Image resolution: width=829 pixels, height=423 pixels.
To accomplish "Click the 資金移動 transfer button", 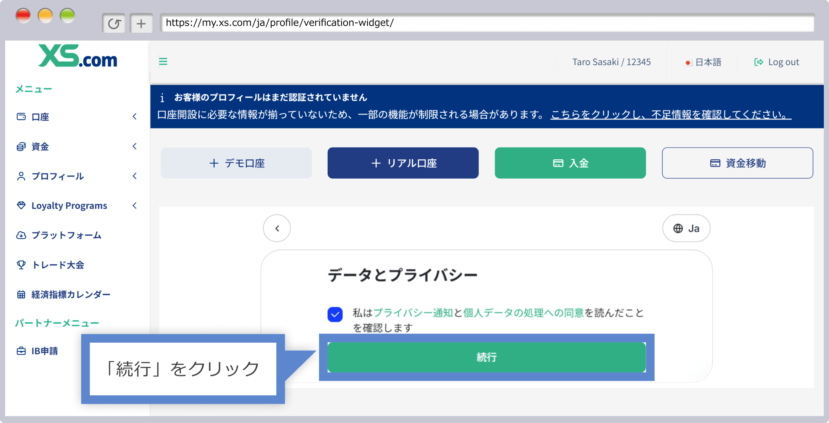I will [x=737, y=163].
